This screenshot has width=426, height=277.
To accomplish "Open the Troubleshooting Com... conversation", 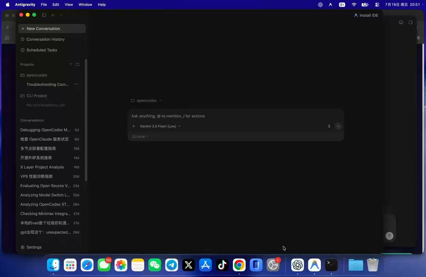I will 48,85.
